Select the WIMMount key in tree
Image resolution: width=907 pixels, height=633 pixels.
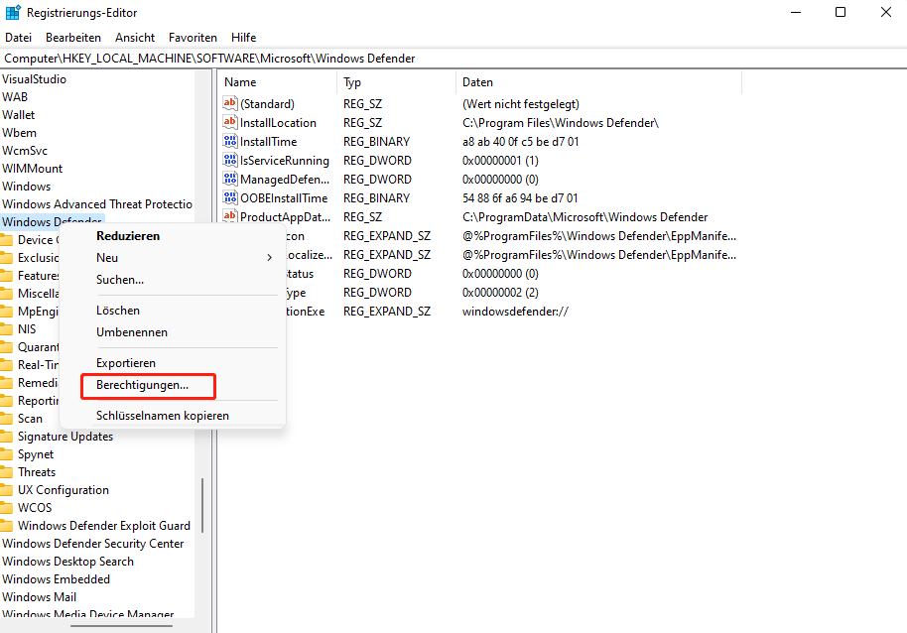(33, 169)
